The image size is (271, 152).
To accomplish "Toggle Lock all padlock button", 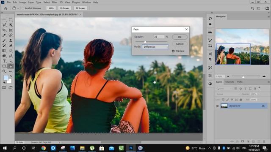I will click(x=241, y=100).
